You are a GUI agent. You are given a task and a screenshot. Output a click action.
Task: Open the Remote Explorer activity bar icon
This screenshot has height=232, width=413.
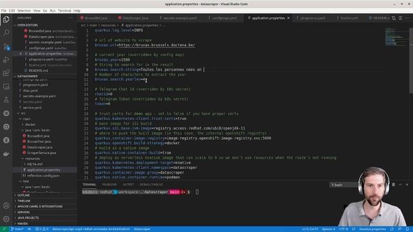pos(6,86)
